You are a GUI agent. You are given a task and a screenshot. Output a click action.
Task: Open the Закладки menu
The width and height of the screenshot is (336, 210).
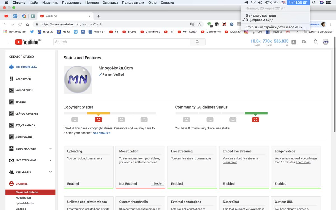[110, 3]
